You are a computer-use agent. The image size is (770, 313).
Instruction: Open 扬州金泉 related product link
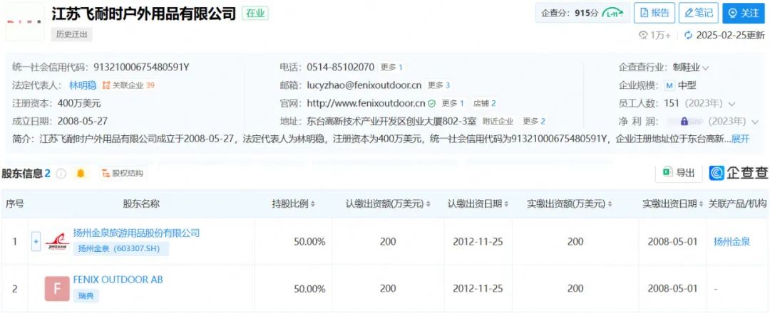[x=731, y=241]
